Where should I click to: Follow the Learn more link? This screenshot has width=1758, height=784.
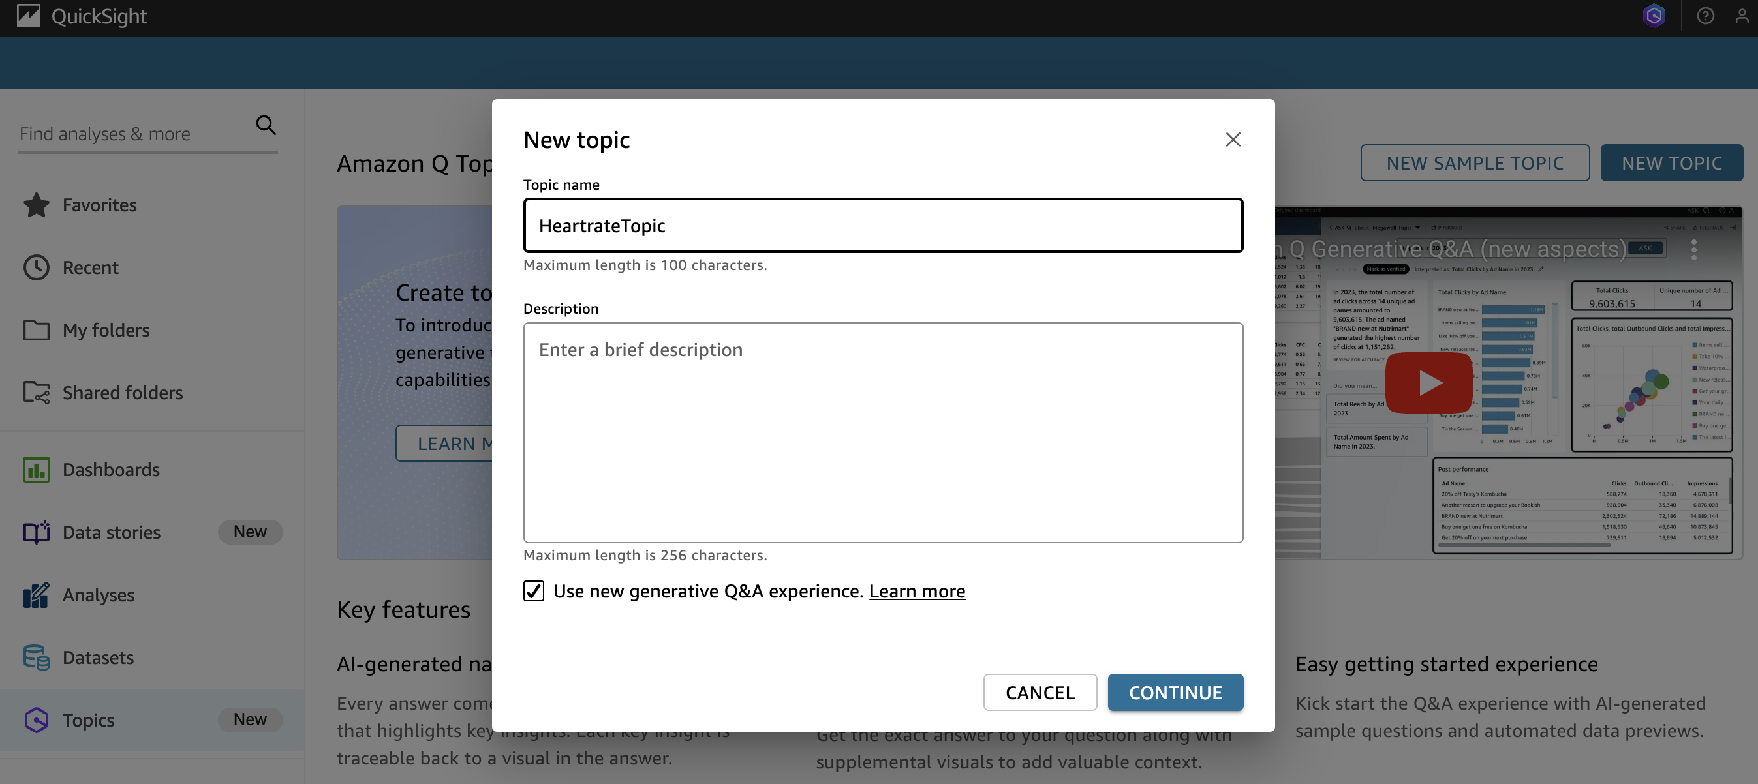(x=917, y=591)
